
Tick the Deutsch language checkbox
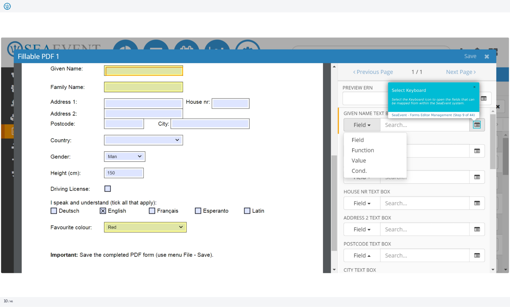coord(54,211)
